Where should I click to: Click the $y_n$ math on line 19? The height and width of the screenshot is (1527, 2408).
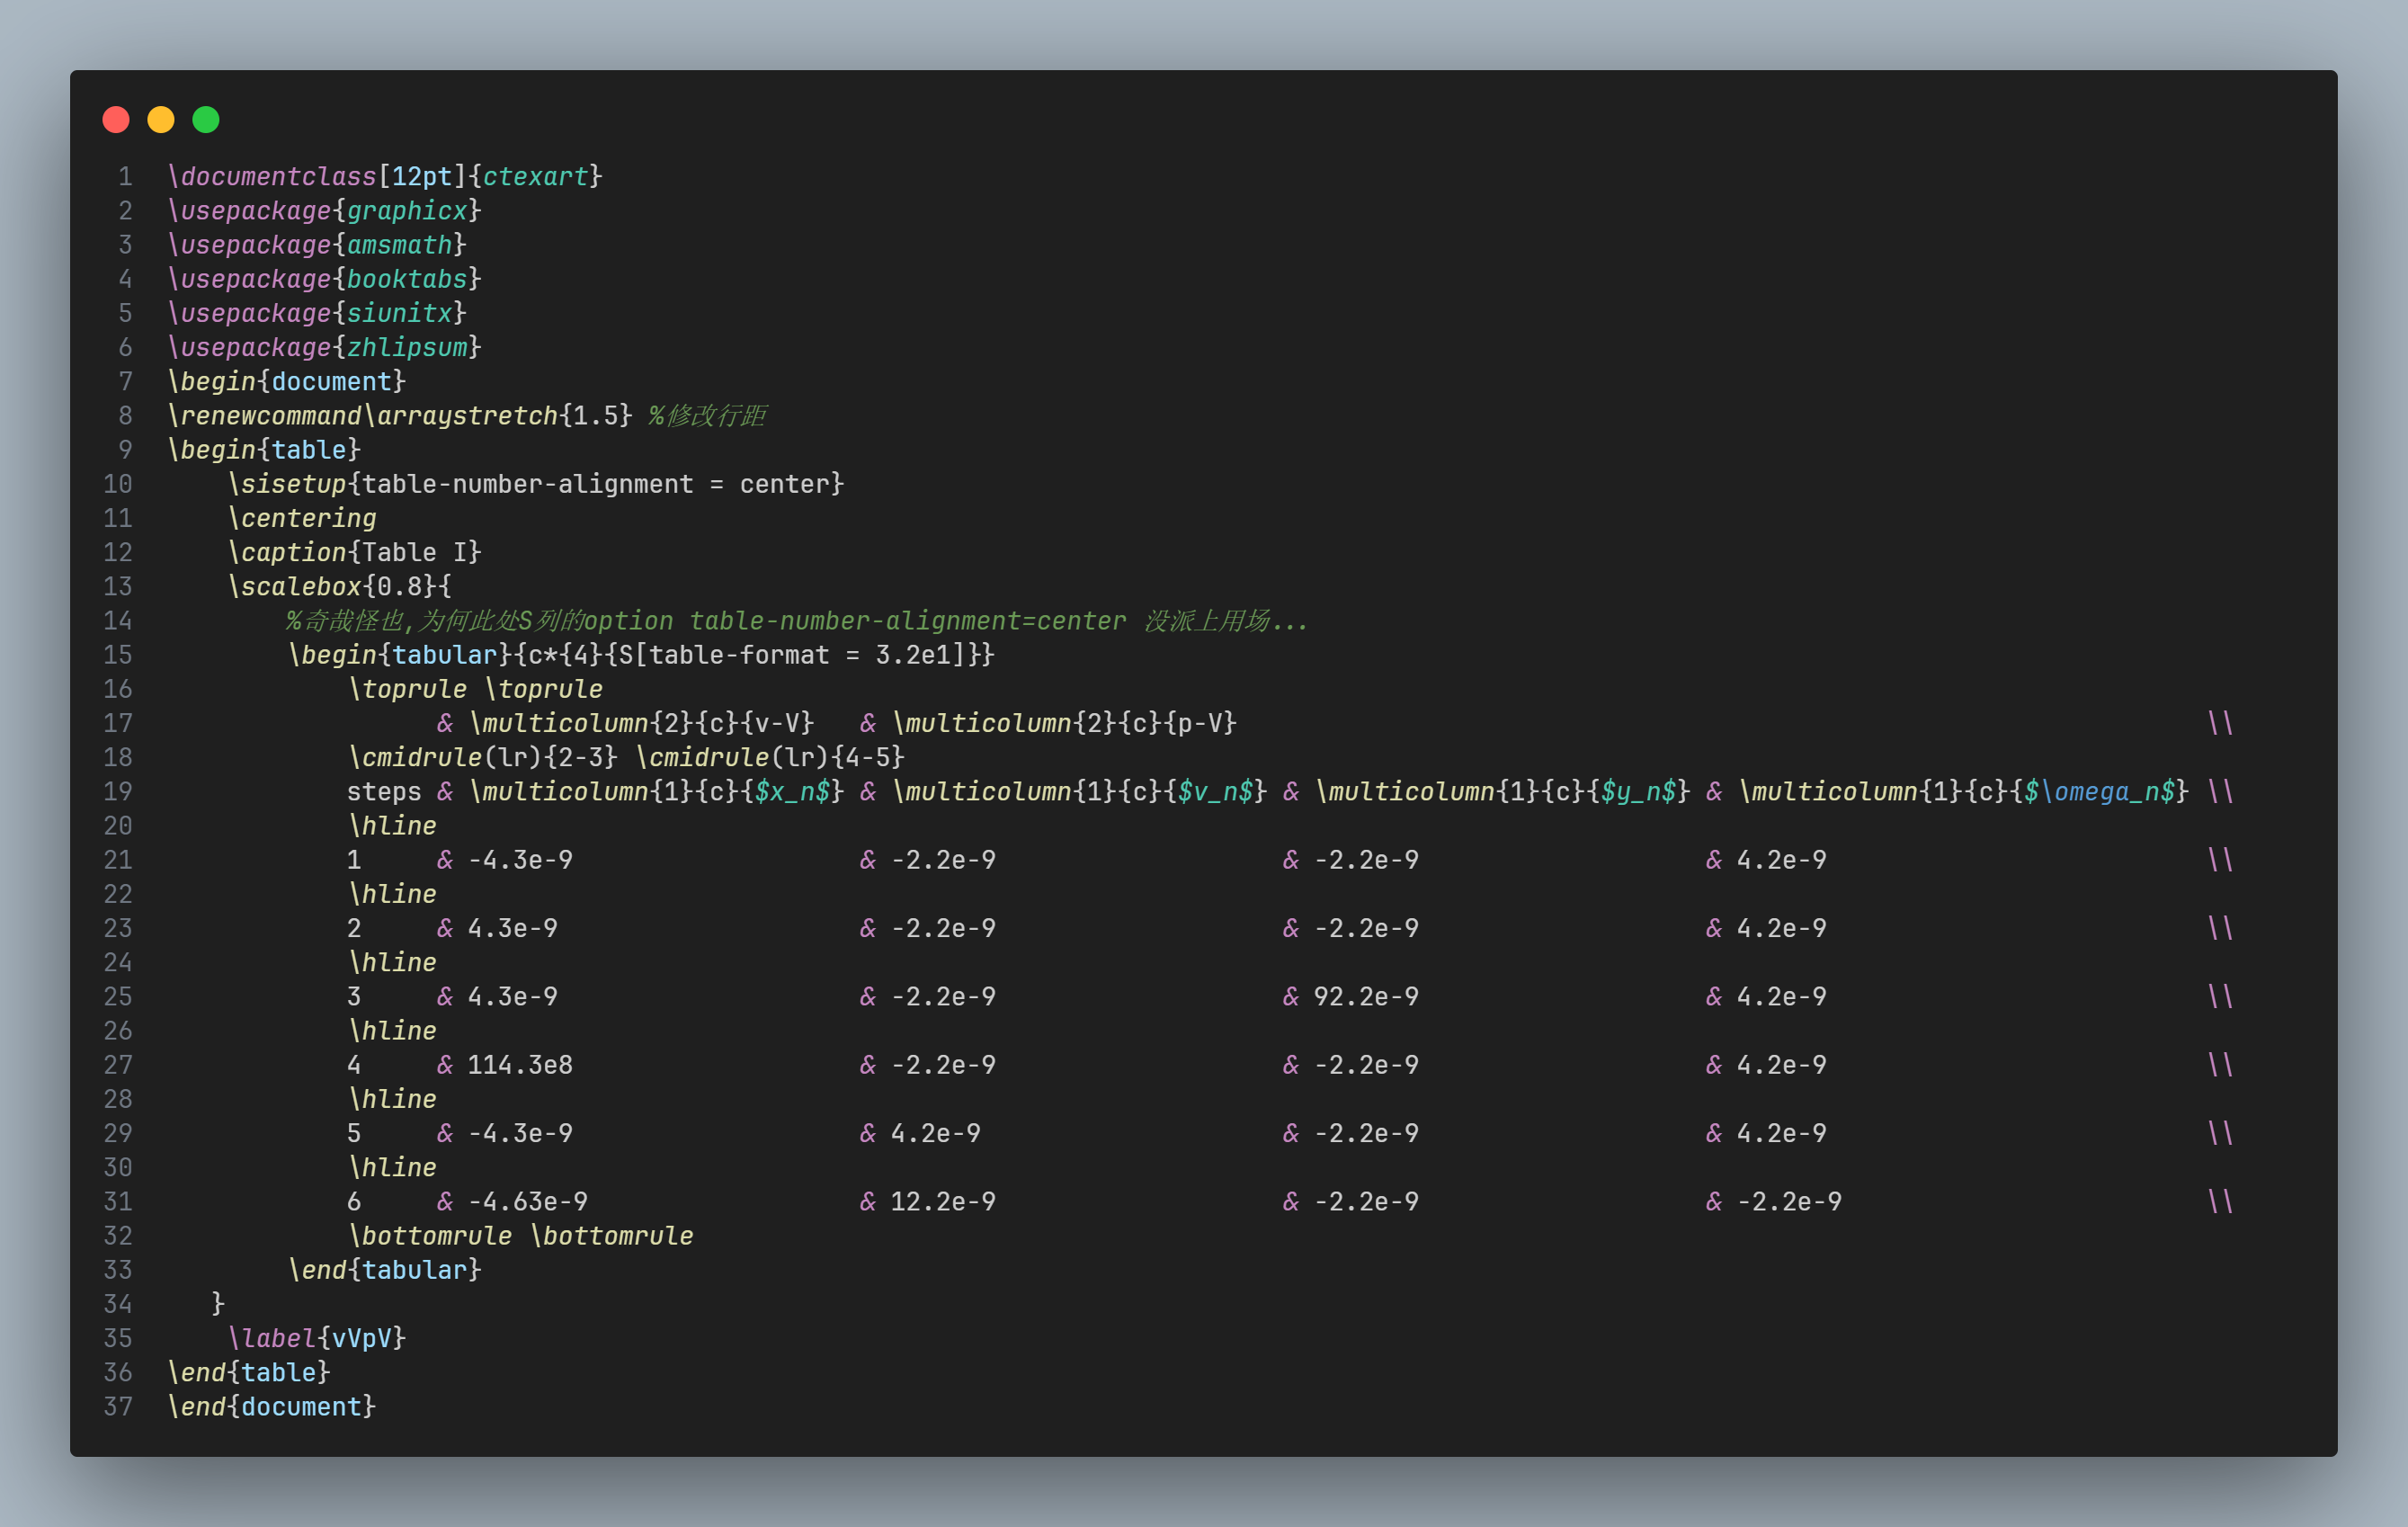[x=1638, y=792]
